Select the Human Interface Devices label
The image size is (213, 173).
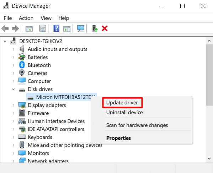point(56,121)
